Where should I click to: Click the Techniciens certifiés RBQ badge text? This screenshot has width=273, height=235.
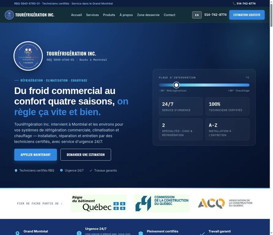point(37,170)
